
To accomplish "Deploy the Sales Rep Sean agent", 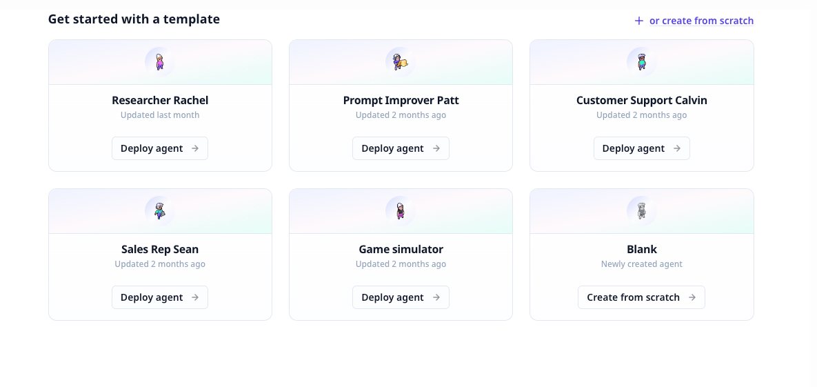I will click(160, 297).
